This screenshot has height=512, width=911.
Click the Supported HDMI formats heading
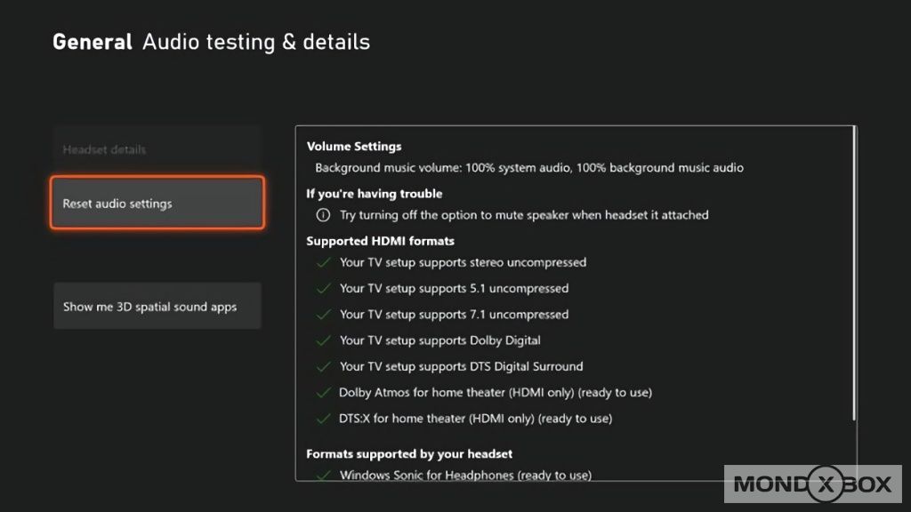pos(380,241)
